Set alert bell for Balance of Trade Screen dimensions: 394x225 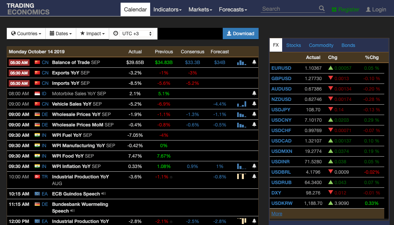coord(254,62)
